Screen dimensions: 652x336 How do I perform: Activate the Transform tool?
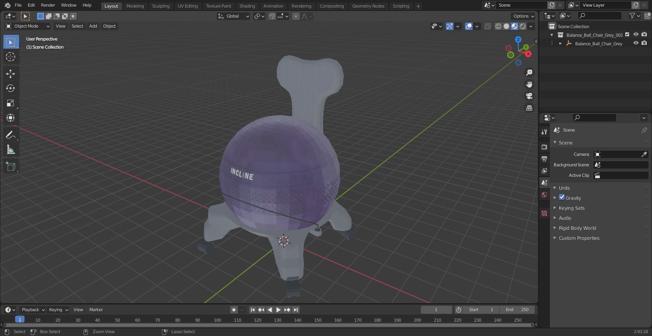(11, 118)
